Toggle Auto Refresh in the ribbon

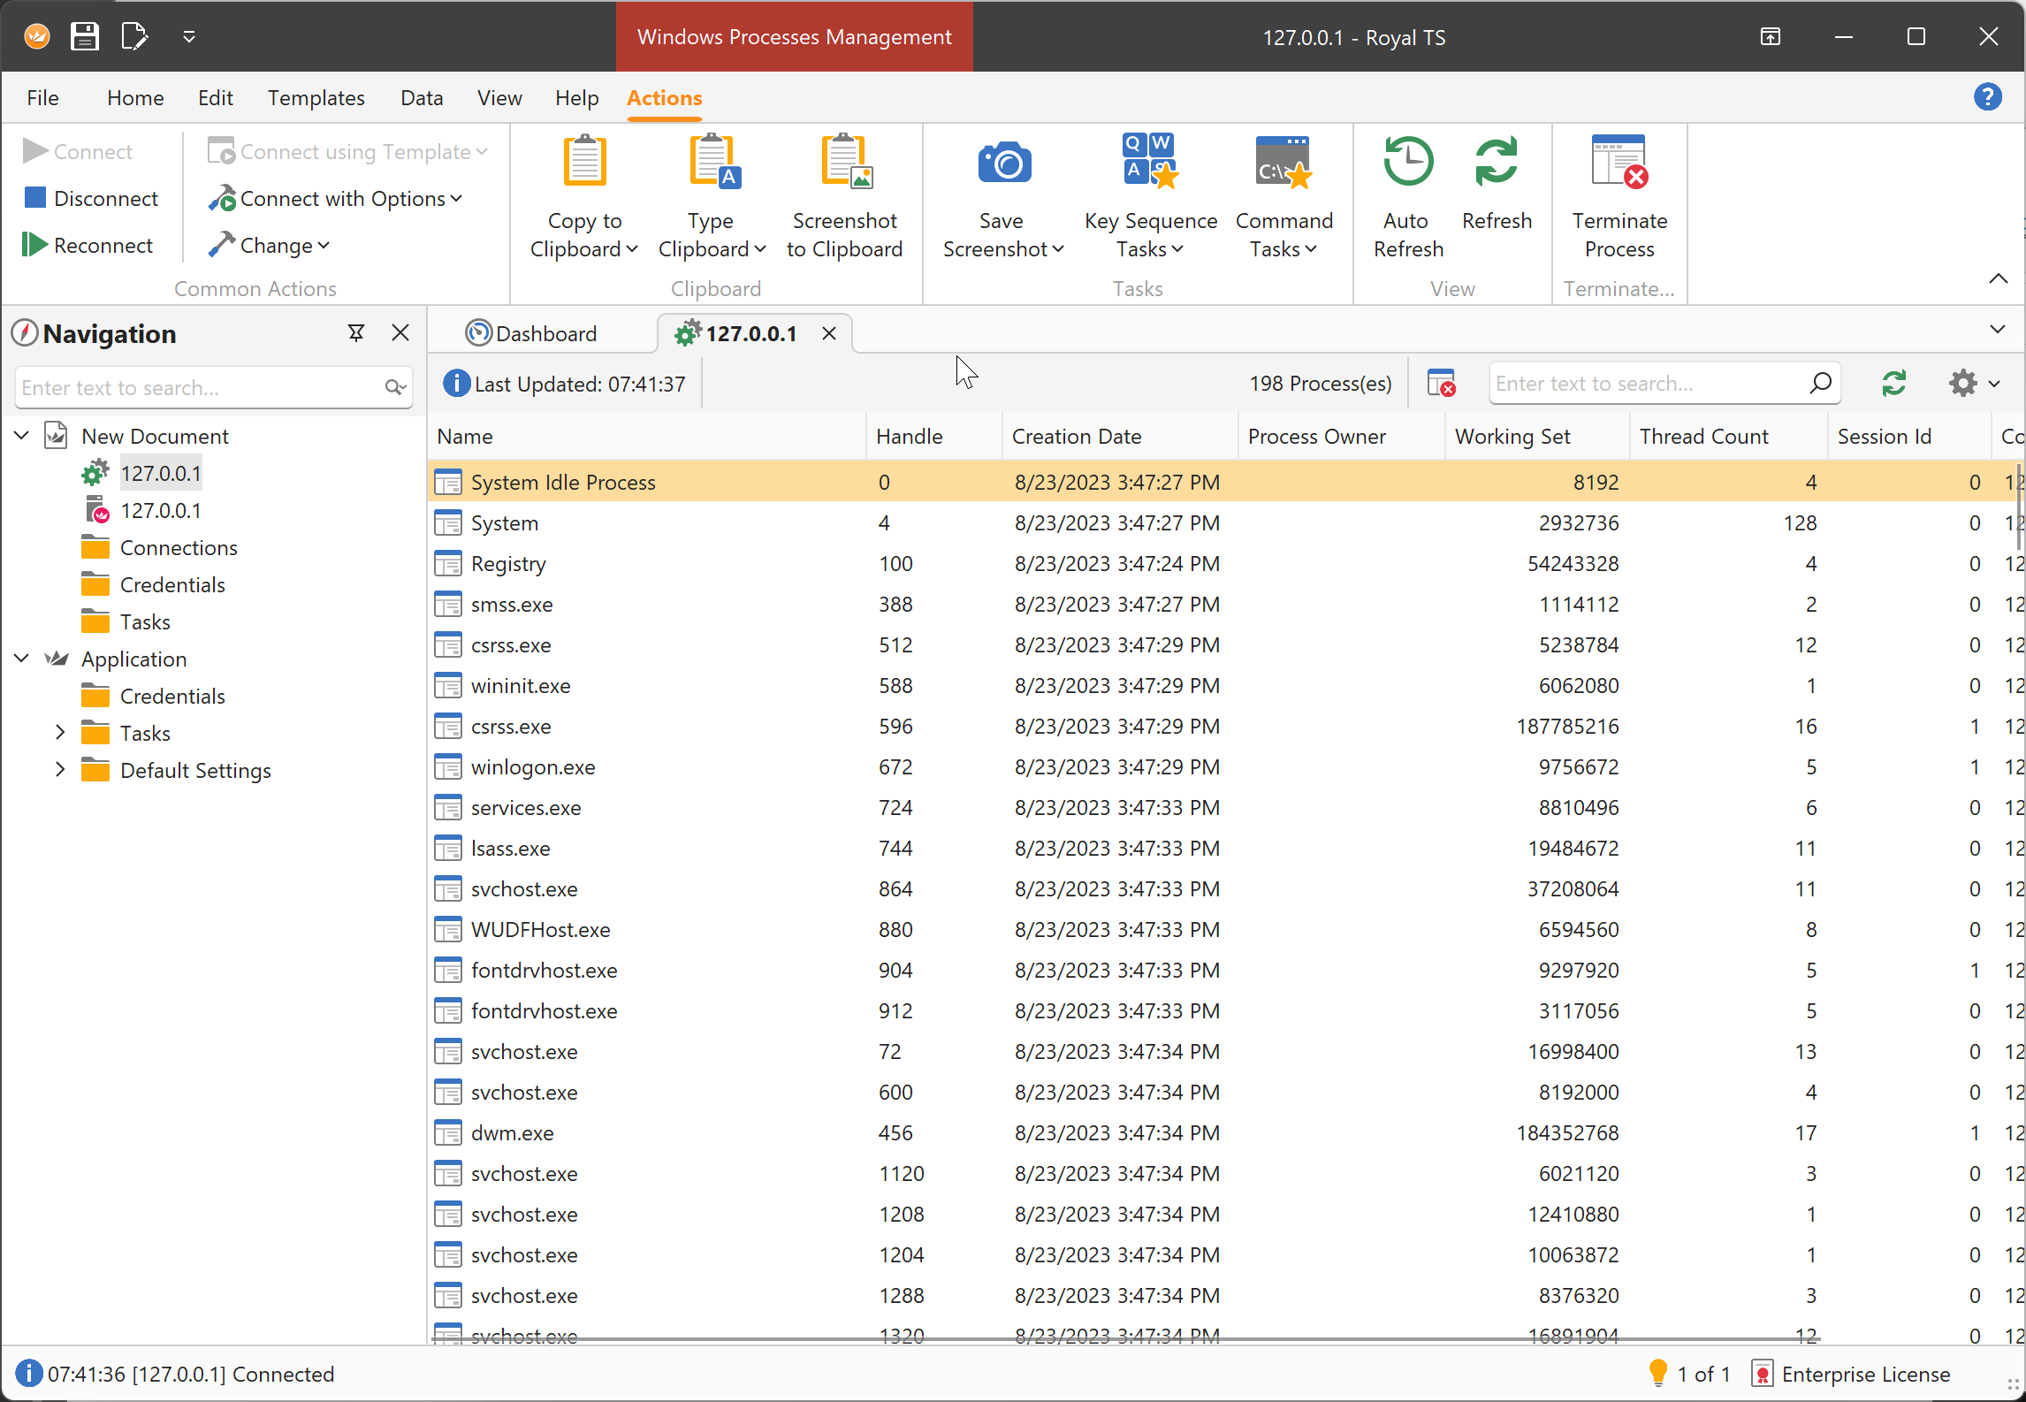(1407, 196)
